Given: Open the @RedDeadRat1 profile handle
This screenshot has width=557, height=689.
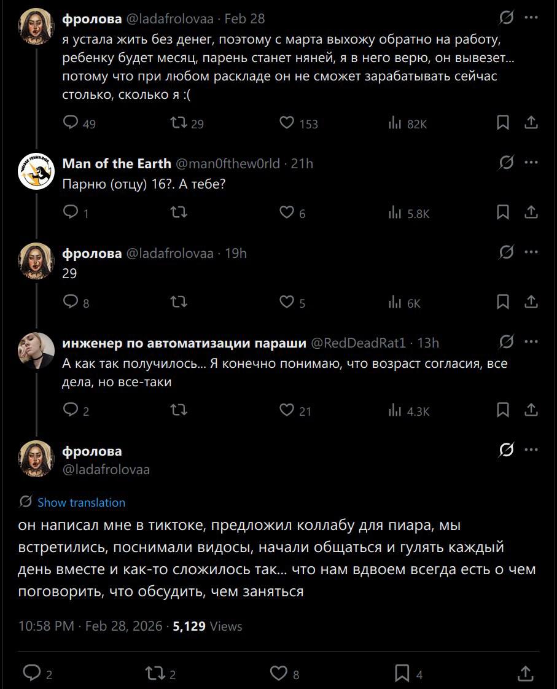Looking at the screenshot, I should coord(359,343).
